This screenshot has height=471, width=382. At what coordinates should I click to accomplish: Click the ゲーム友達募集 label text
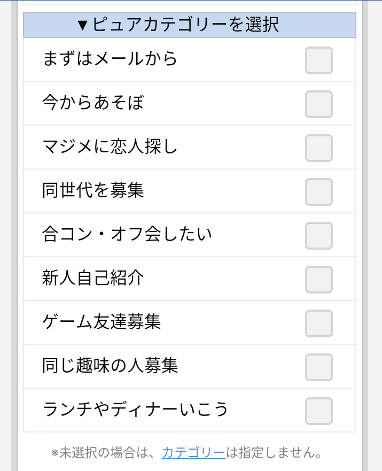102,321
